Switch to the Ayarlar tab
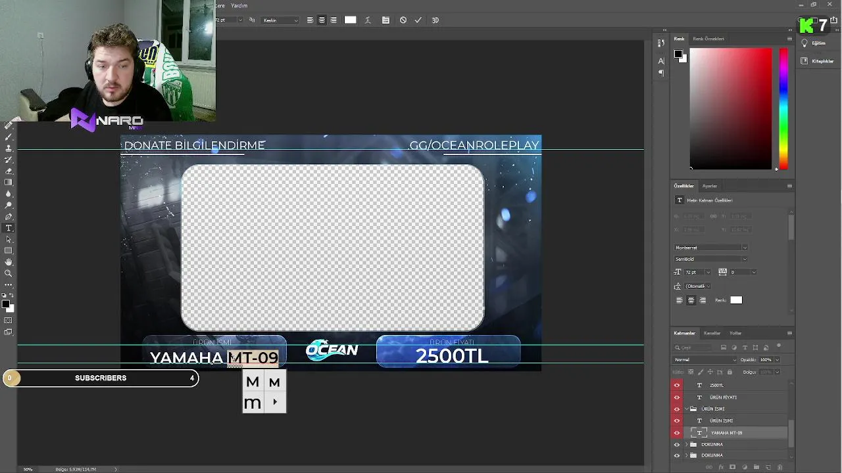 [710, 186]
